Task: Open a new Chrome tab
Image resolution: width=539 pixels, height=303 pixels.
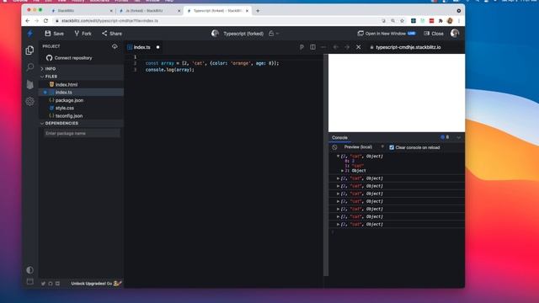Action: tap(258, 11)
